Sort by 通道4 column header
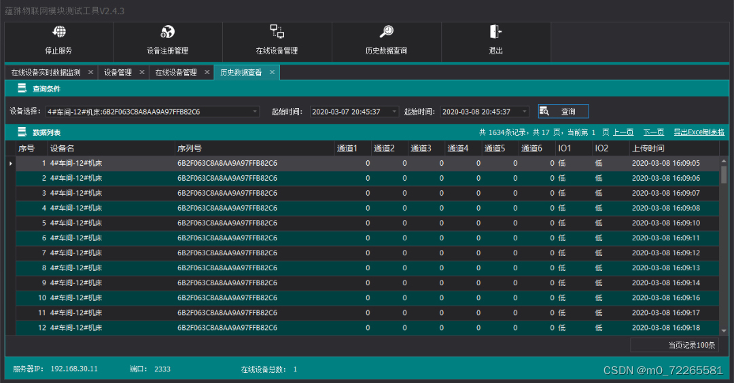Screen dimensions: 734x383 pyautogui.click(x=464, y=148)
